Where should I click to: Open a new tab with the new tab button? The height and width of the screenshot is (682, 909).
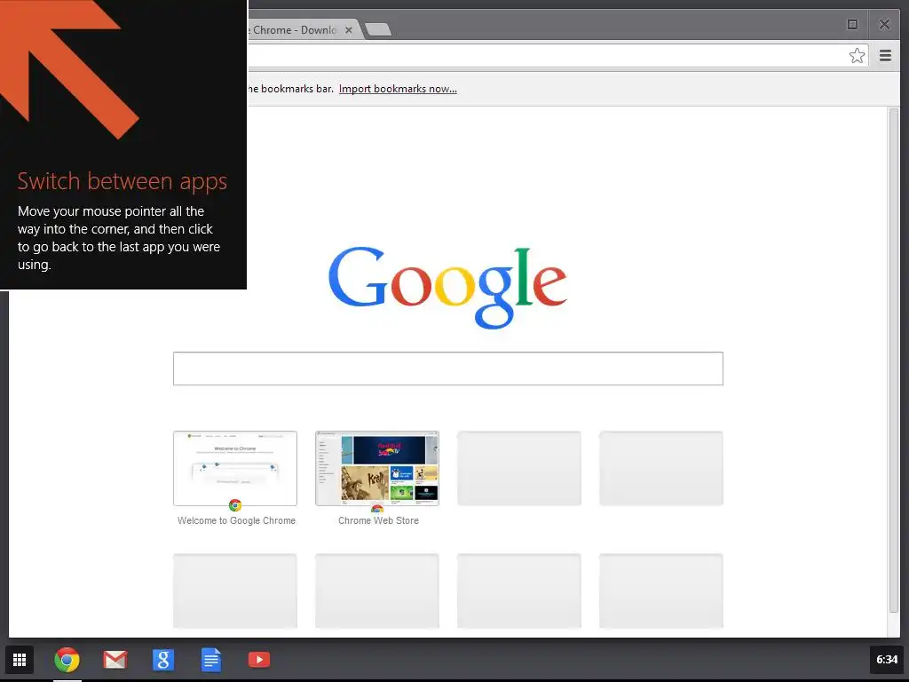pyautogui.click(x=378, y=29)
